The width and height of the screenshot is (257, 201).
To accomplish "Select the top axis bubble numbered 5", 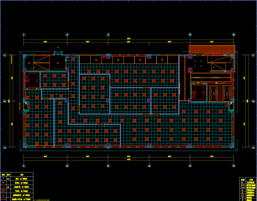I will 190,35.
